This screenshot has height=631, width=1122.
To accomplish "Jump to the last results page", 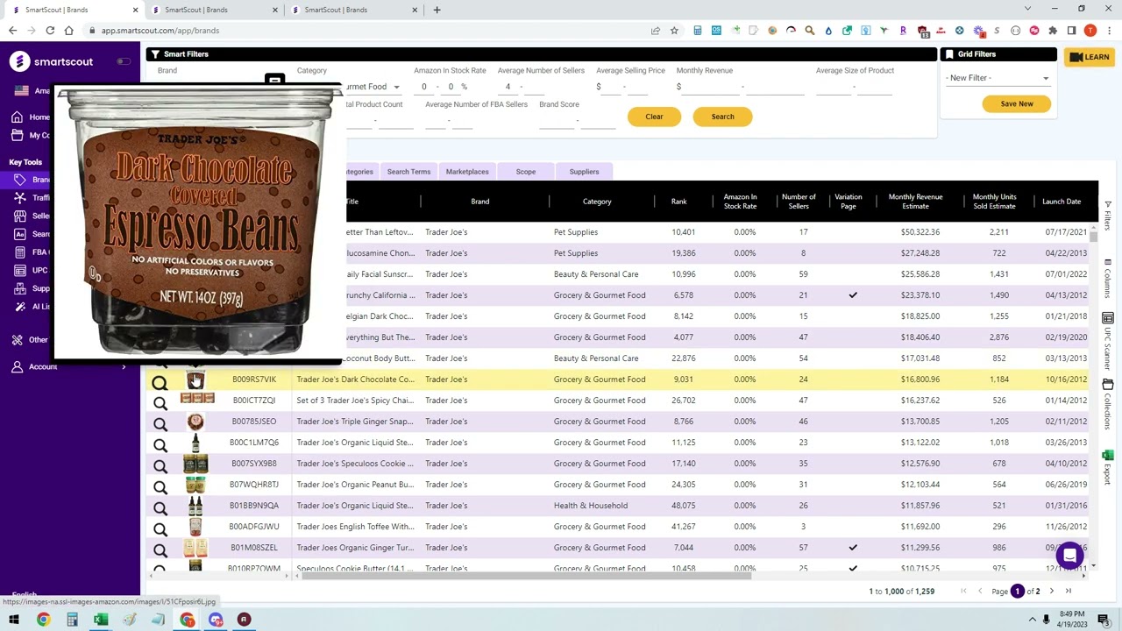I will coord(1069,592).
